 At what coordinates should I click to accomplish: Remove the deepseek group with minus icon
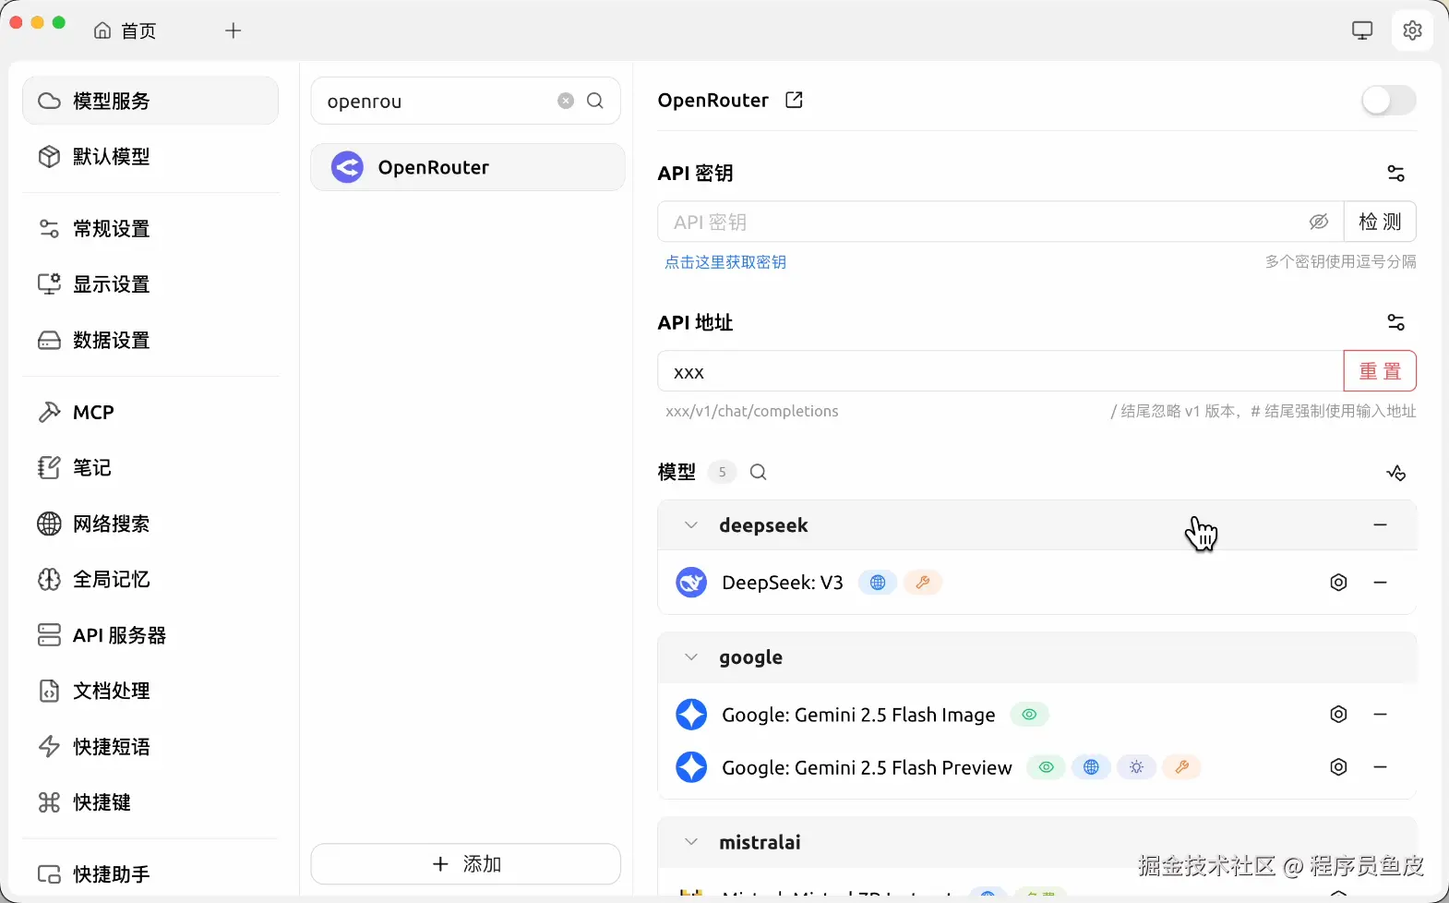click(x=1380, y=524)
